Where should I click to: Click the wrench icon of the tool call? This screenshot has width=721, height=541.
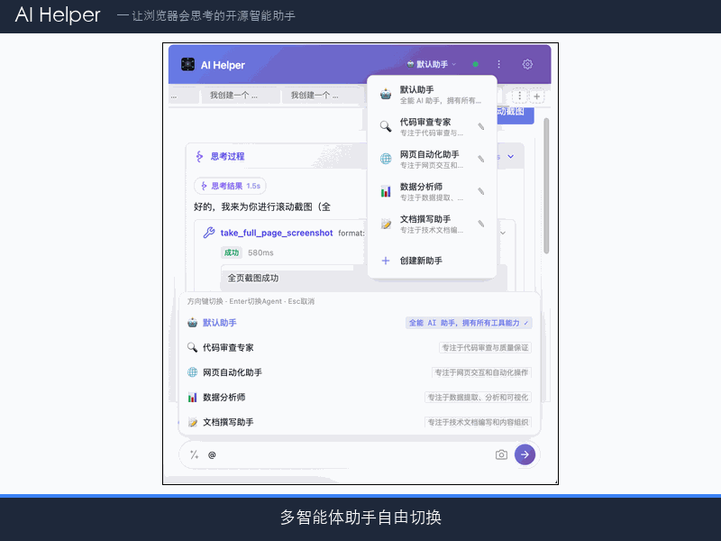tap(209, 233)
